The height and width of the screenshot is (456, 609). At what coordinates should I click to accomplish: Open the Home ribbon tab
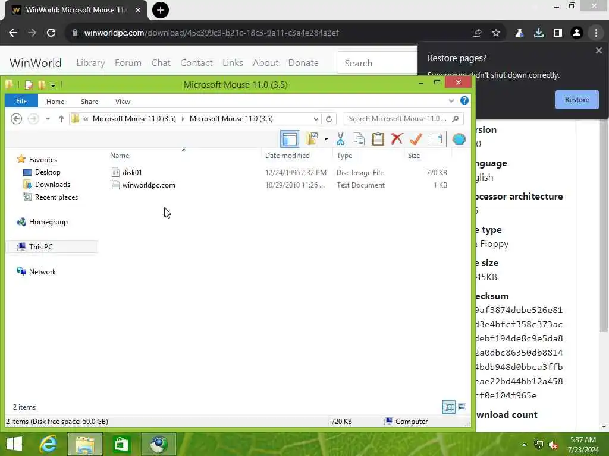[55, 101]
